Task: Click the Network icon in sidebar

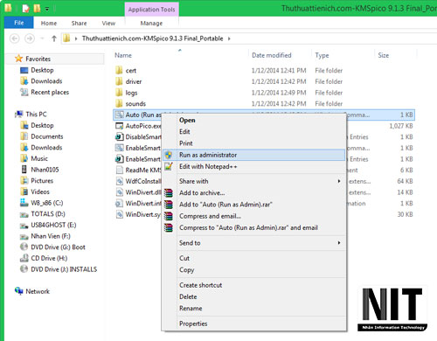Action: (x=19, y=291)
